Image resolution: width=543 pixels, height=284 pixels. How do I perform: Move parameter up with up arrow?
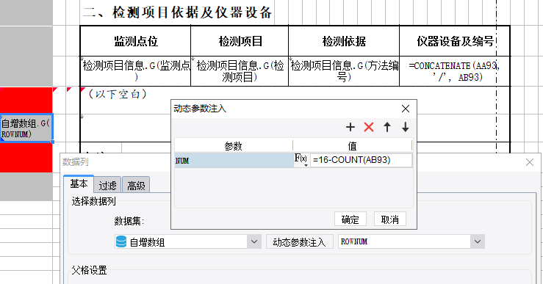tap(387, 127)
